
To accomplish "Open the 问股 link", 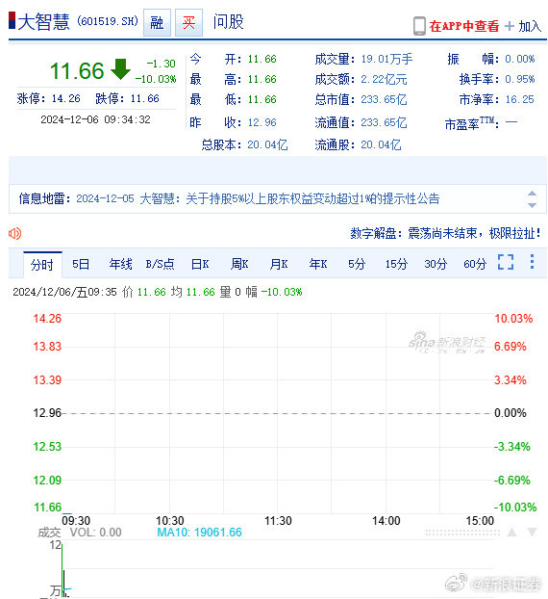I will click(x=228, y=22).
